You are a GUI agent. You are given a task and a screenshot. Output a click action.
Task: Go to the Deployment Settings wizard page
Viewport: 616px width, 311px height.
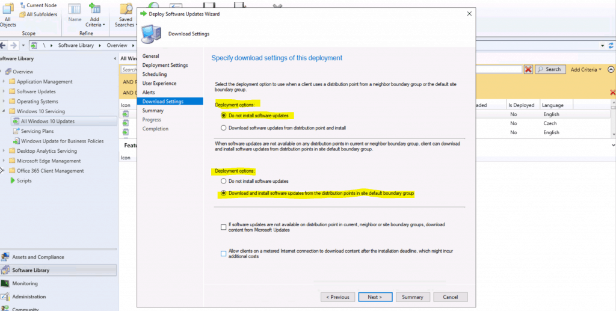pos(165,65)
